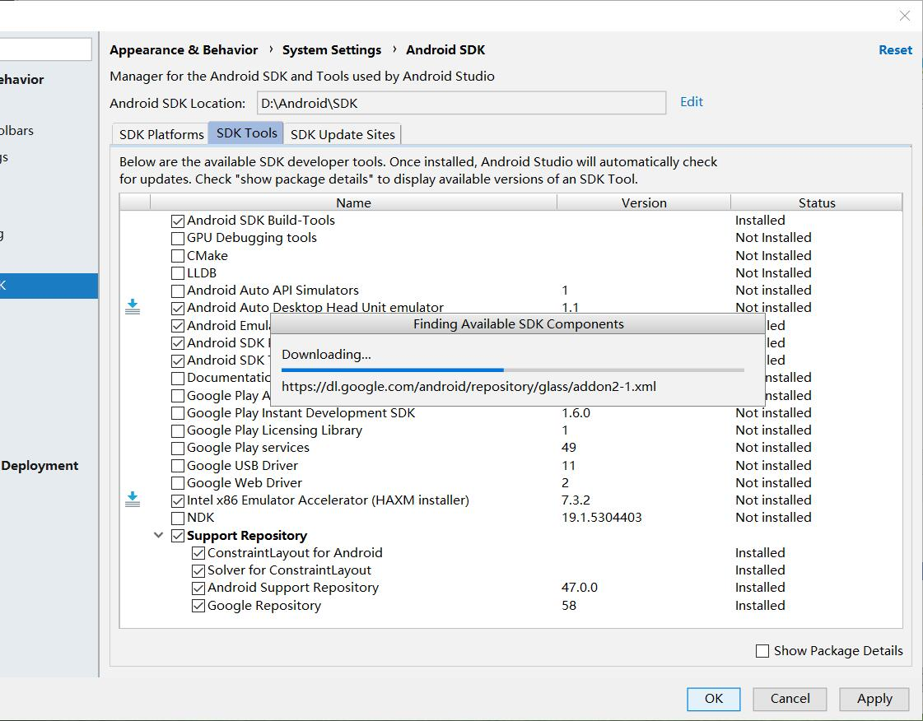Click Edit next to SDK location
Viewport: 923px width, 721px height.
pyautogui.click(x=692, y=102)
